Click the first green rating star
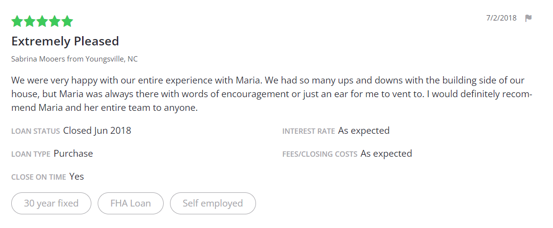The height and width of the screenshot is (228, 553). (17, 21)
